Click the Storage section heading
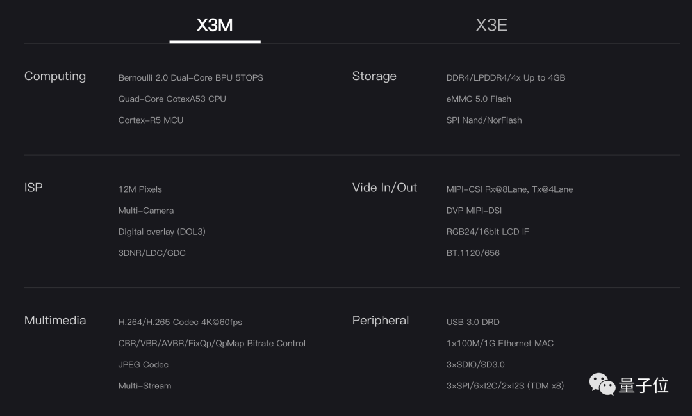 tap(374, 76)
